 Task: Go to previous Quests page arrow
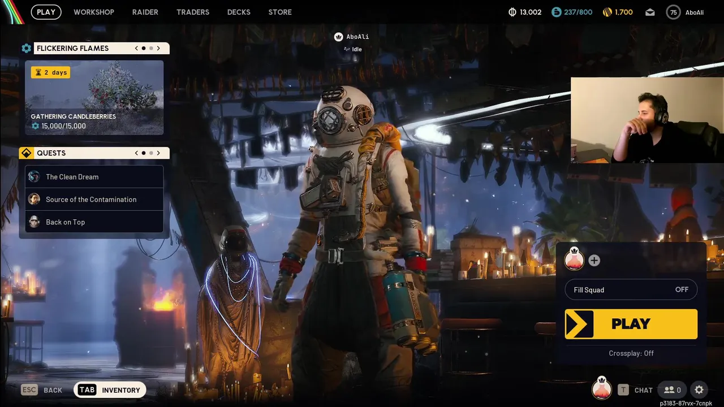(136, 153)
